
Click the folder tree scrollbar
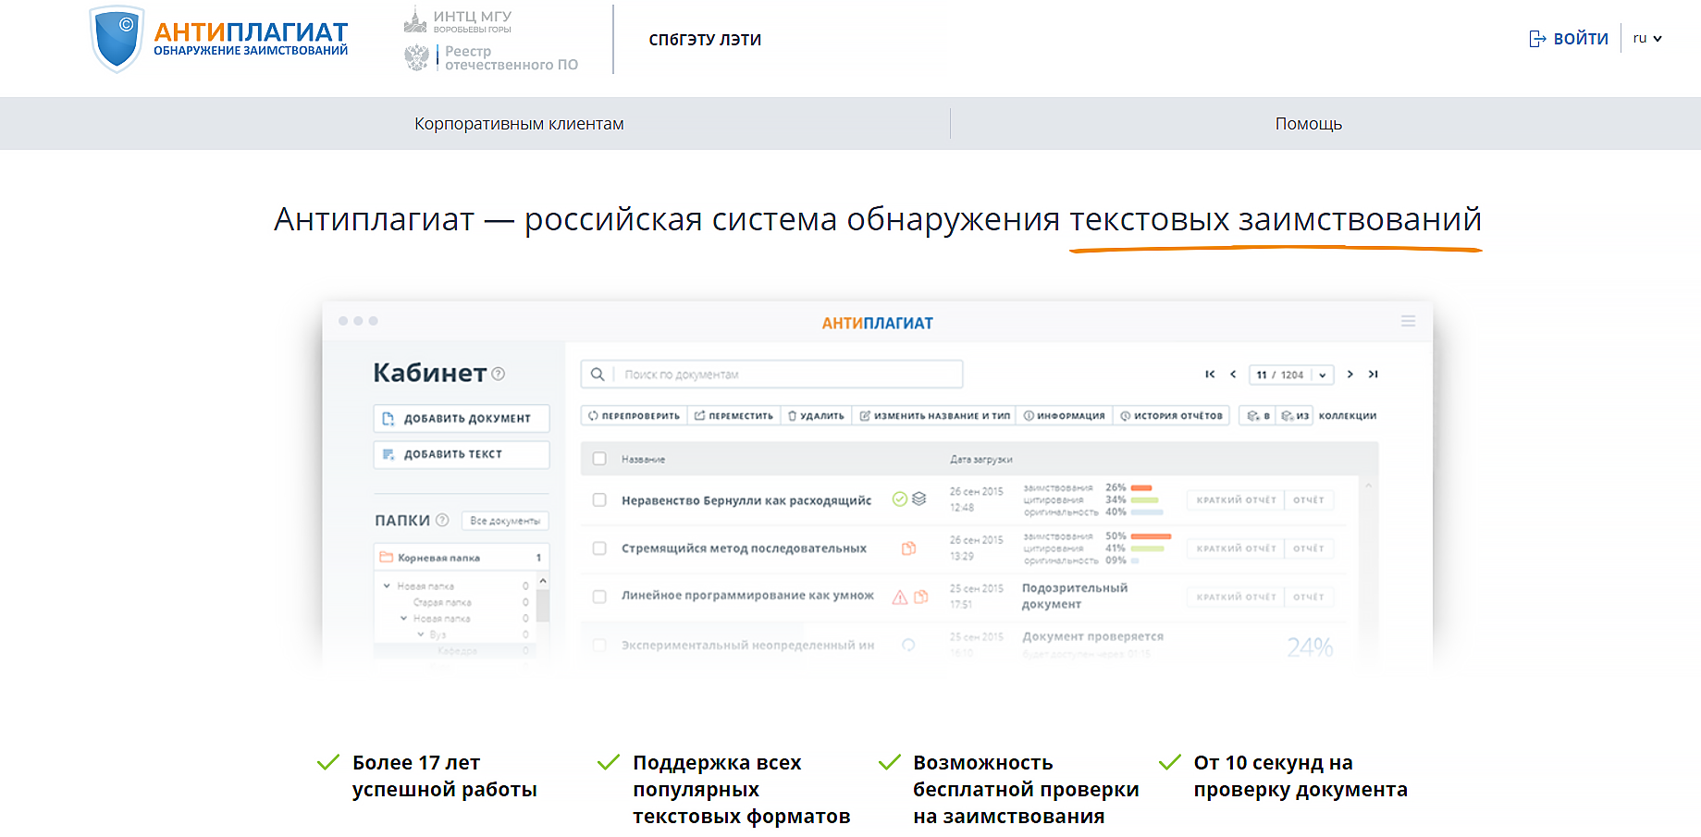click(543, 606)
